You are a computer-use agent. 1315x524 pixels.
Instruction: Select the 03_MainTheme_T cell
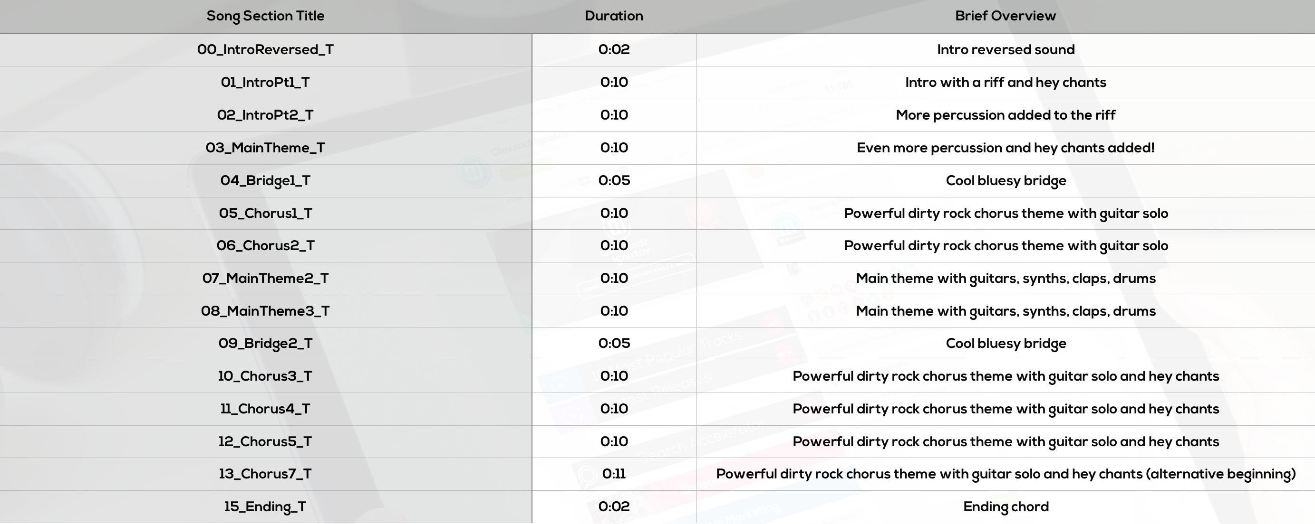coord(265,148)
